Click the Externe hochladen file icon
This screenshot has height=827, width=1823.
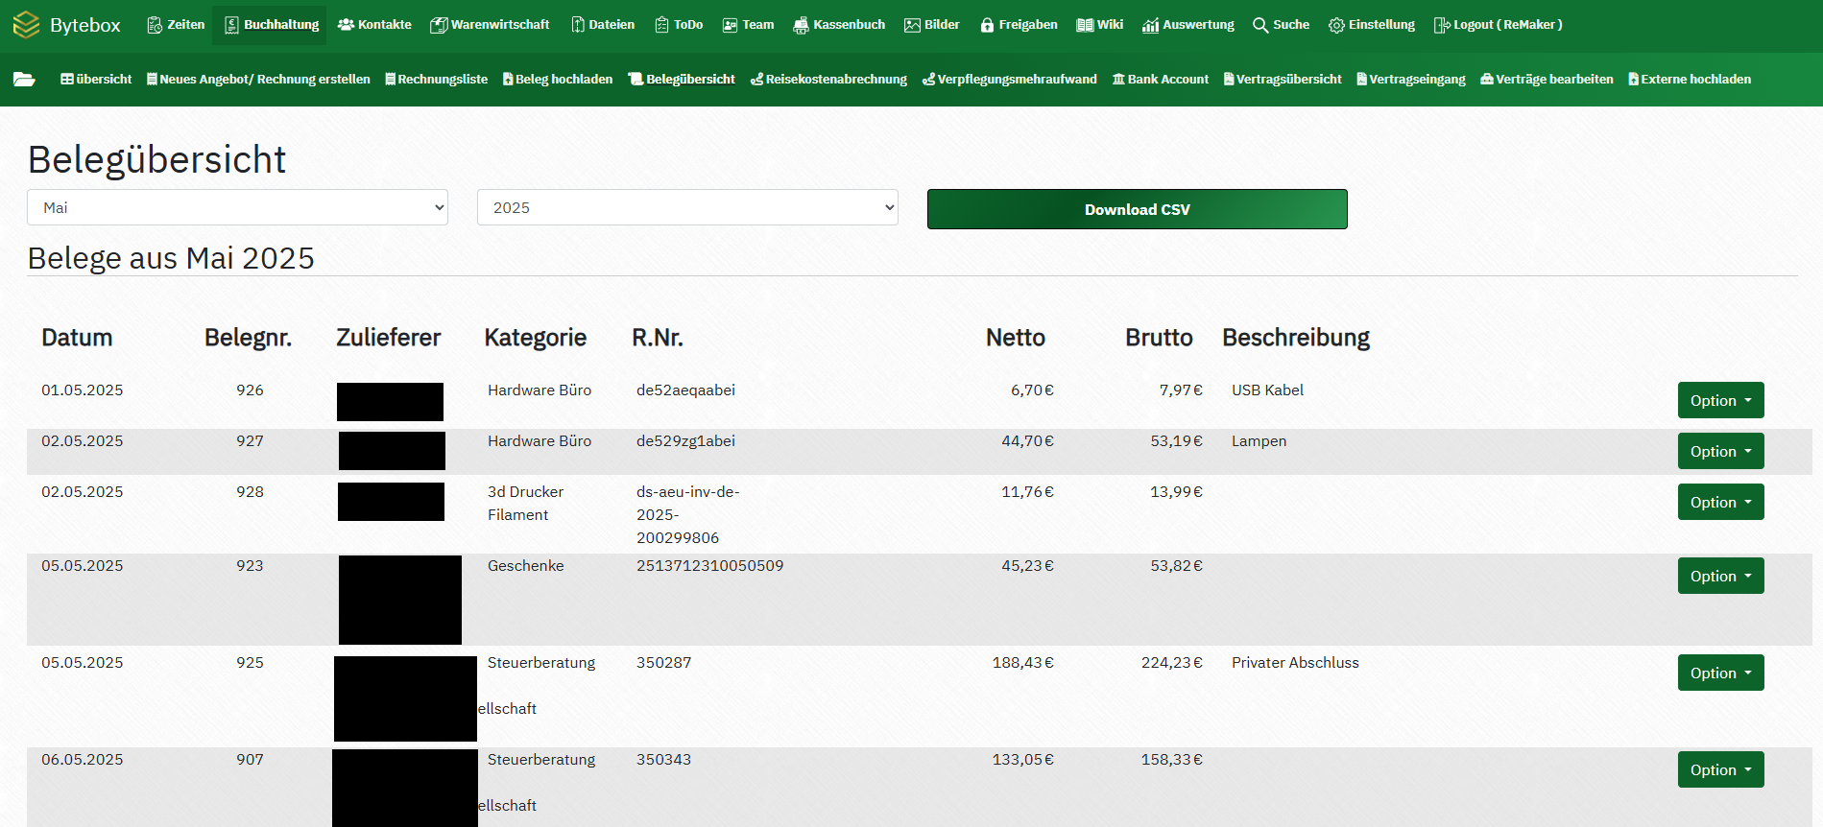click(x=1634, y=79)
